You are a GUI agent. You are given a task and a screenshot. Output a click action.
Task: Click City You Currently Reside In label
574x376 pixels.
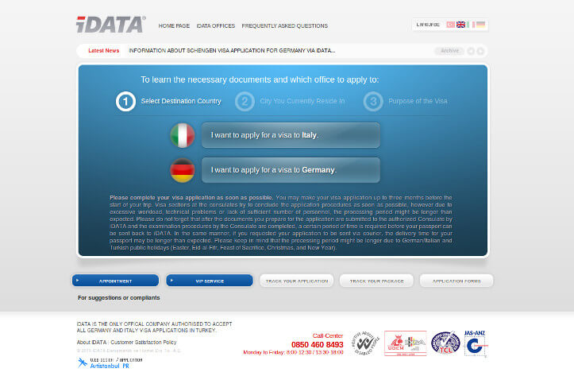tap(302, 101)
